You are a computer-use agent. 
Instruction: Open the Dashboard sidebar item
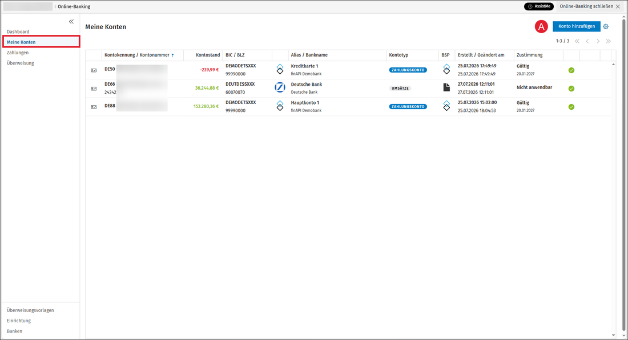[18, 31]
